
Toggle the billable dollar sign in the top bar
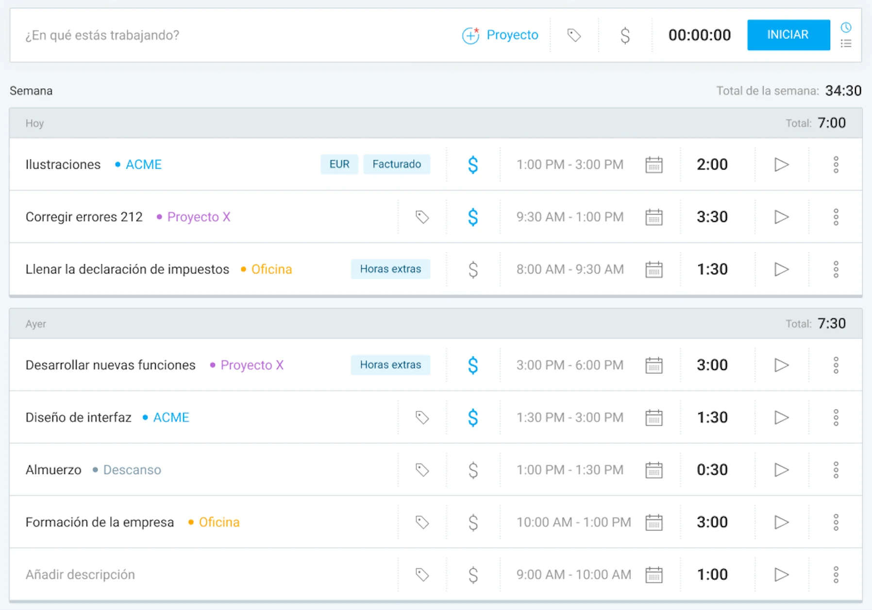[625, 35]
